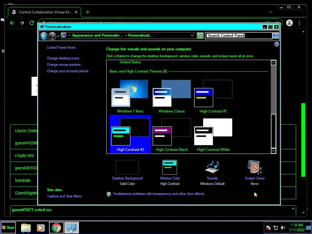The height and width of the screenshot is (234, 312).
Task: Click Personalization window title bar icon
Action: tap(41, 27)
